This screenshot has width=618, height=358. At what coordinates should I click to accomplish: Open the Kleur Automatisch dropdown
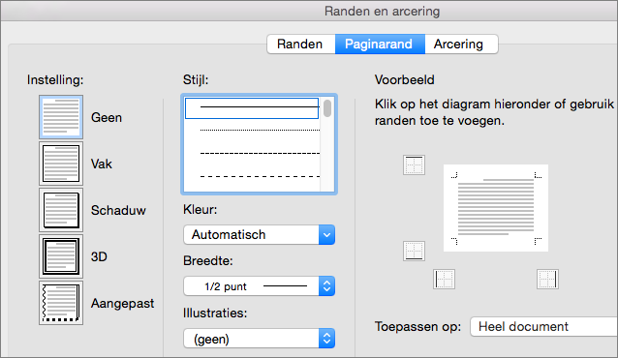pyautogui.click(x=259, y=235)
